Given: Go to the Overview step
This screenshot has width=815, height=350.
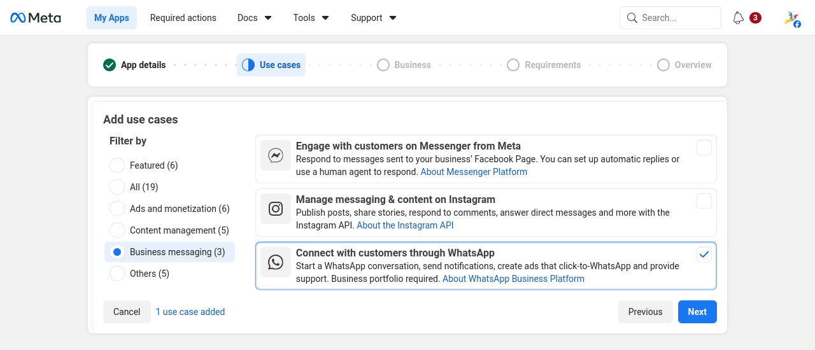Looking at the screenshot, I should 684,65.
